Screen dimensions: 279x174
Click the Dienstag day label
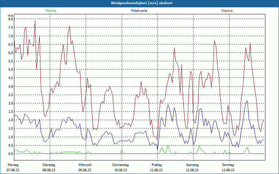(x=49, y=165)
